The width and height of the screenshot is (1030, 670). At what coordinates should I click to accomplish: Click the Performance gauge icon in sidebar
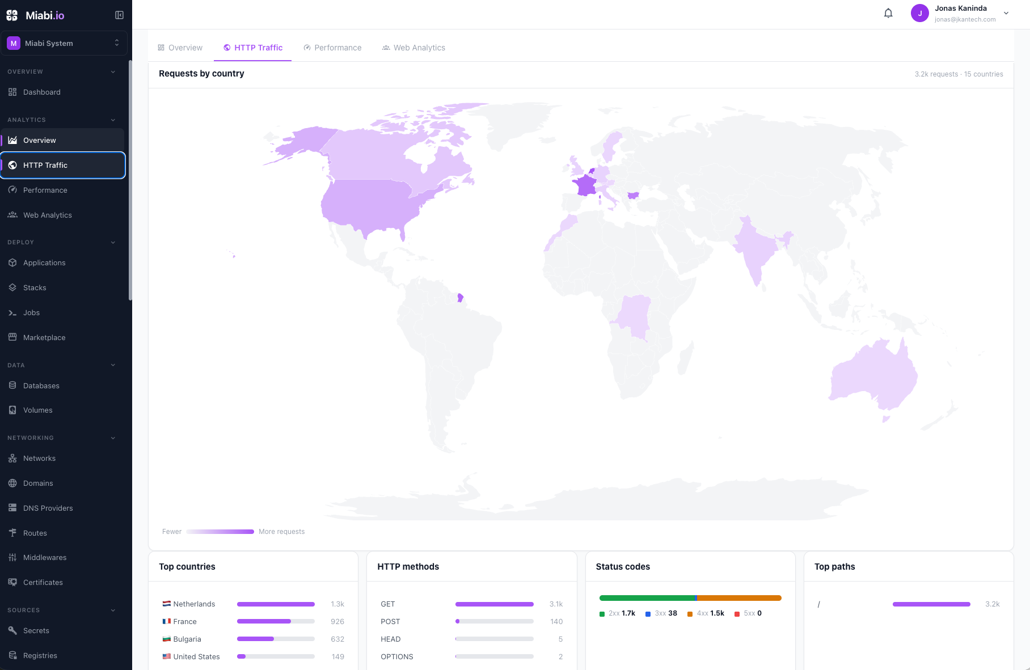[x=12, y=190]
